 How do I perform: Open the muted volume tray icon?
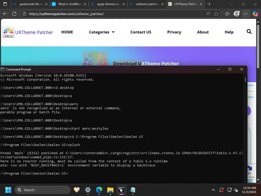click(236, 190)
